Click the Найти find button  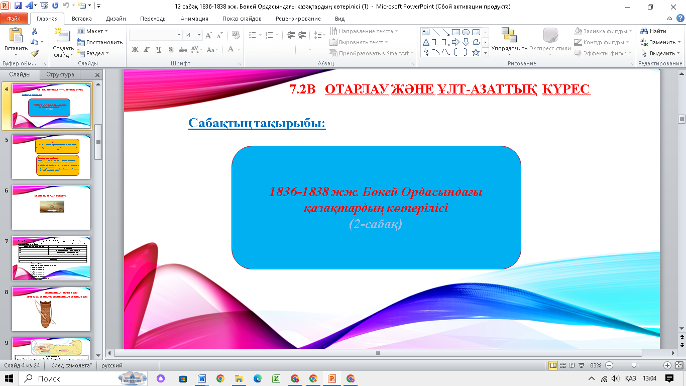(x=654, y=31)
